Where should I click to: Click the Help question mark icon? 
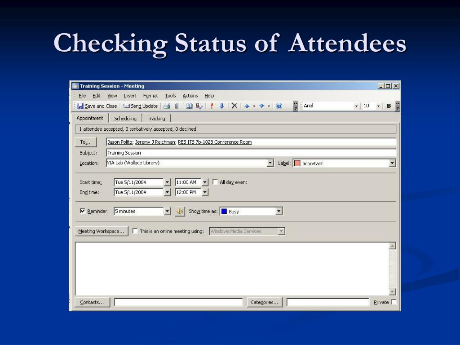tap(279, 106)
